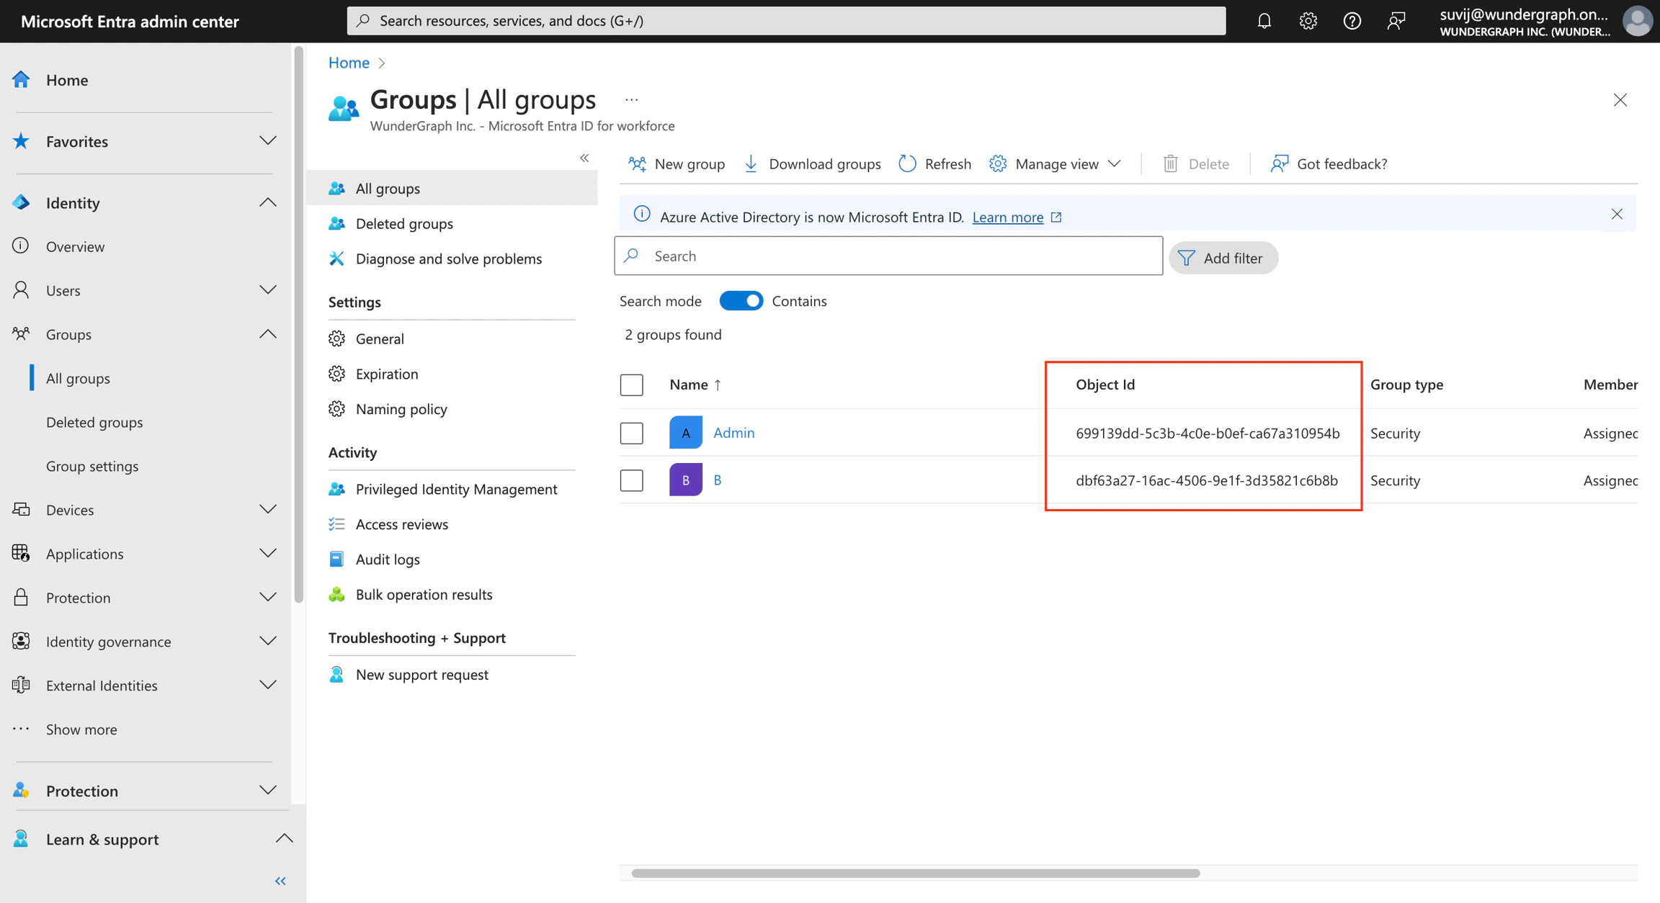Select the checkbox for group B

tap(631, 480)
